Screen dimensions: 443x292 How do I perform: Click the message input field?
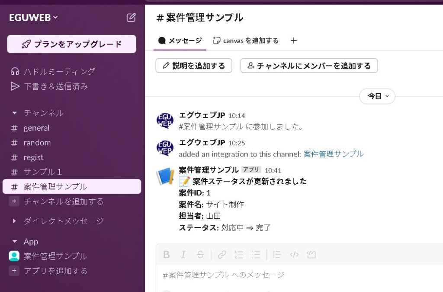click(x=294, y=275)
